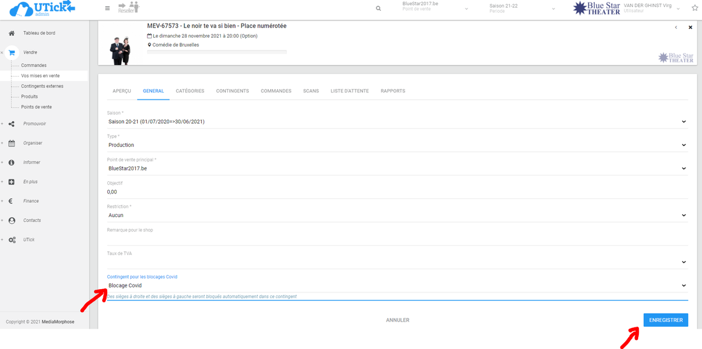The image size is (702, 349).
Task: Click the Reseller mode icon
Action: [x=129, y=8]
